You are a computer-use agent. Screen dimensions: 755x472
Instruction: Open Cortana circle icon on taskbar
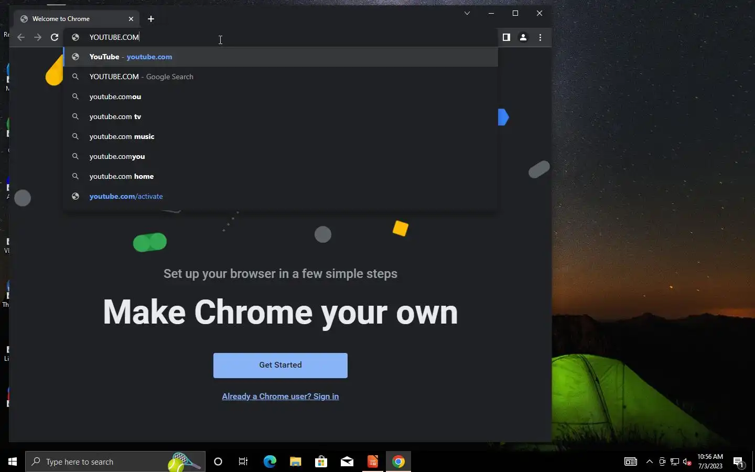click(218, 462)
